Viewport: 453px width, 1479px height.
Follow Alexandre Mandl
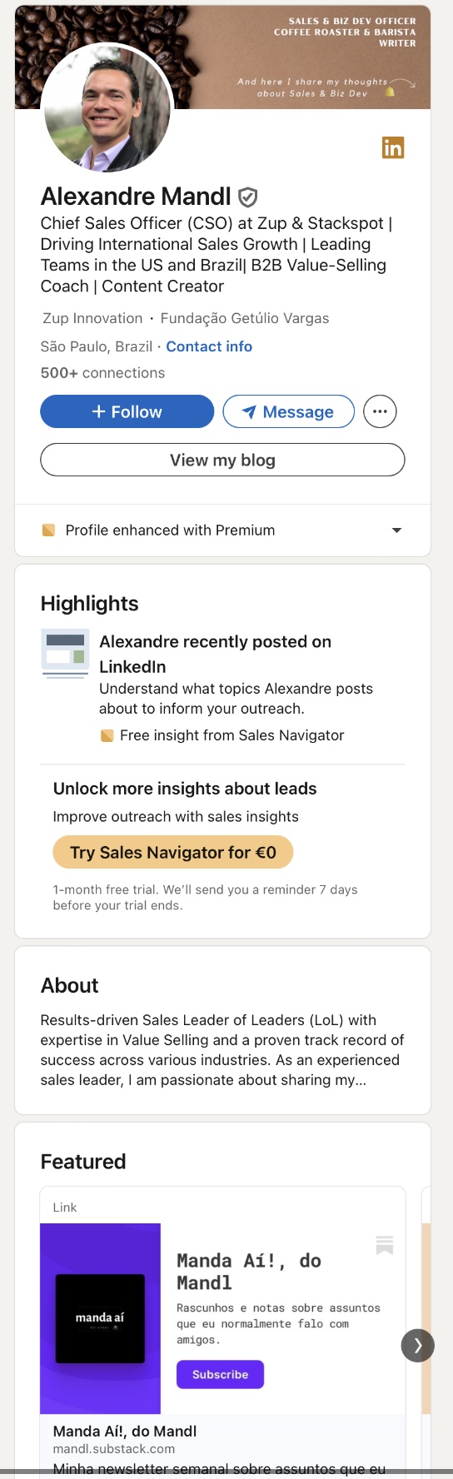click(127, 411)
